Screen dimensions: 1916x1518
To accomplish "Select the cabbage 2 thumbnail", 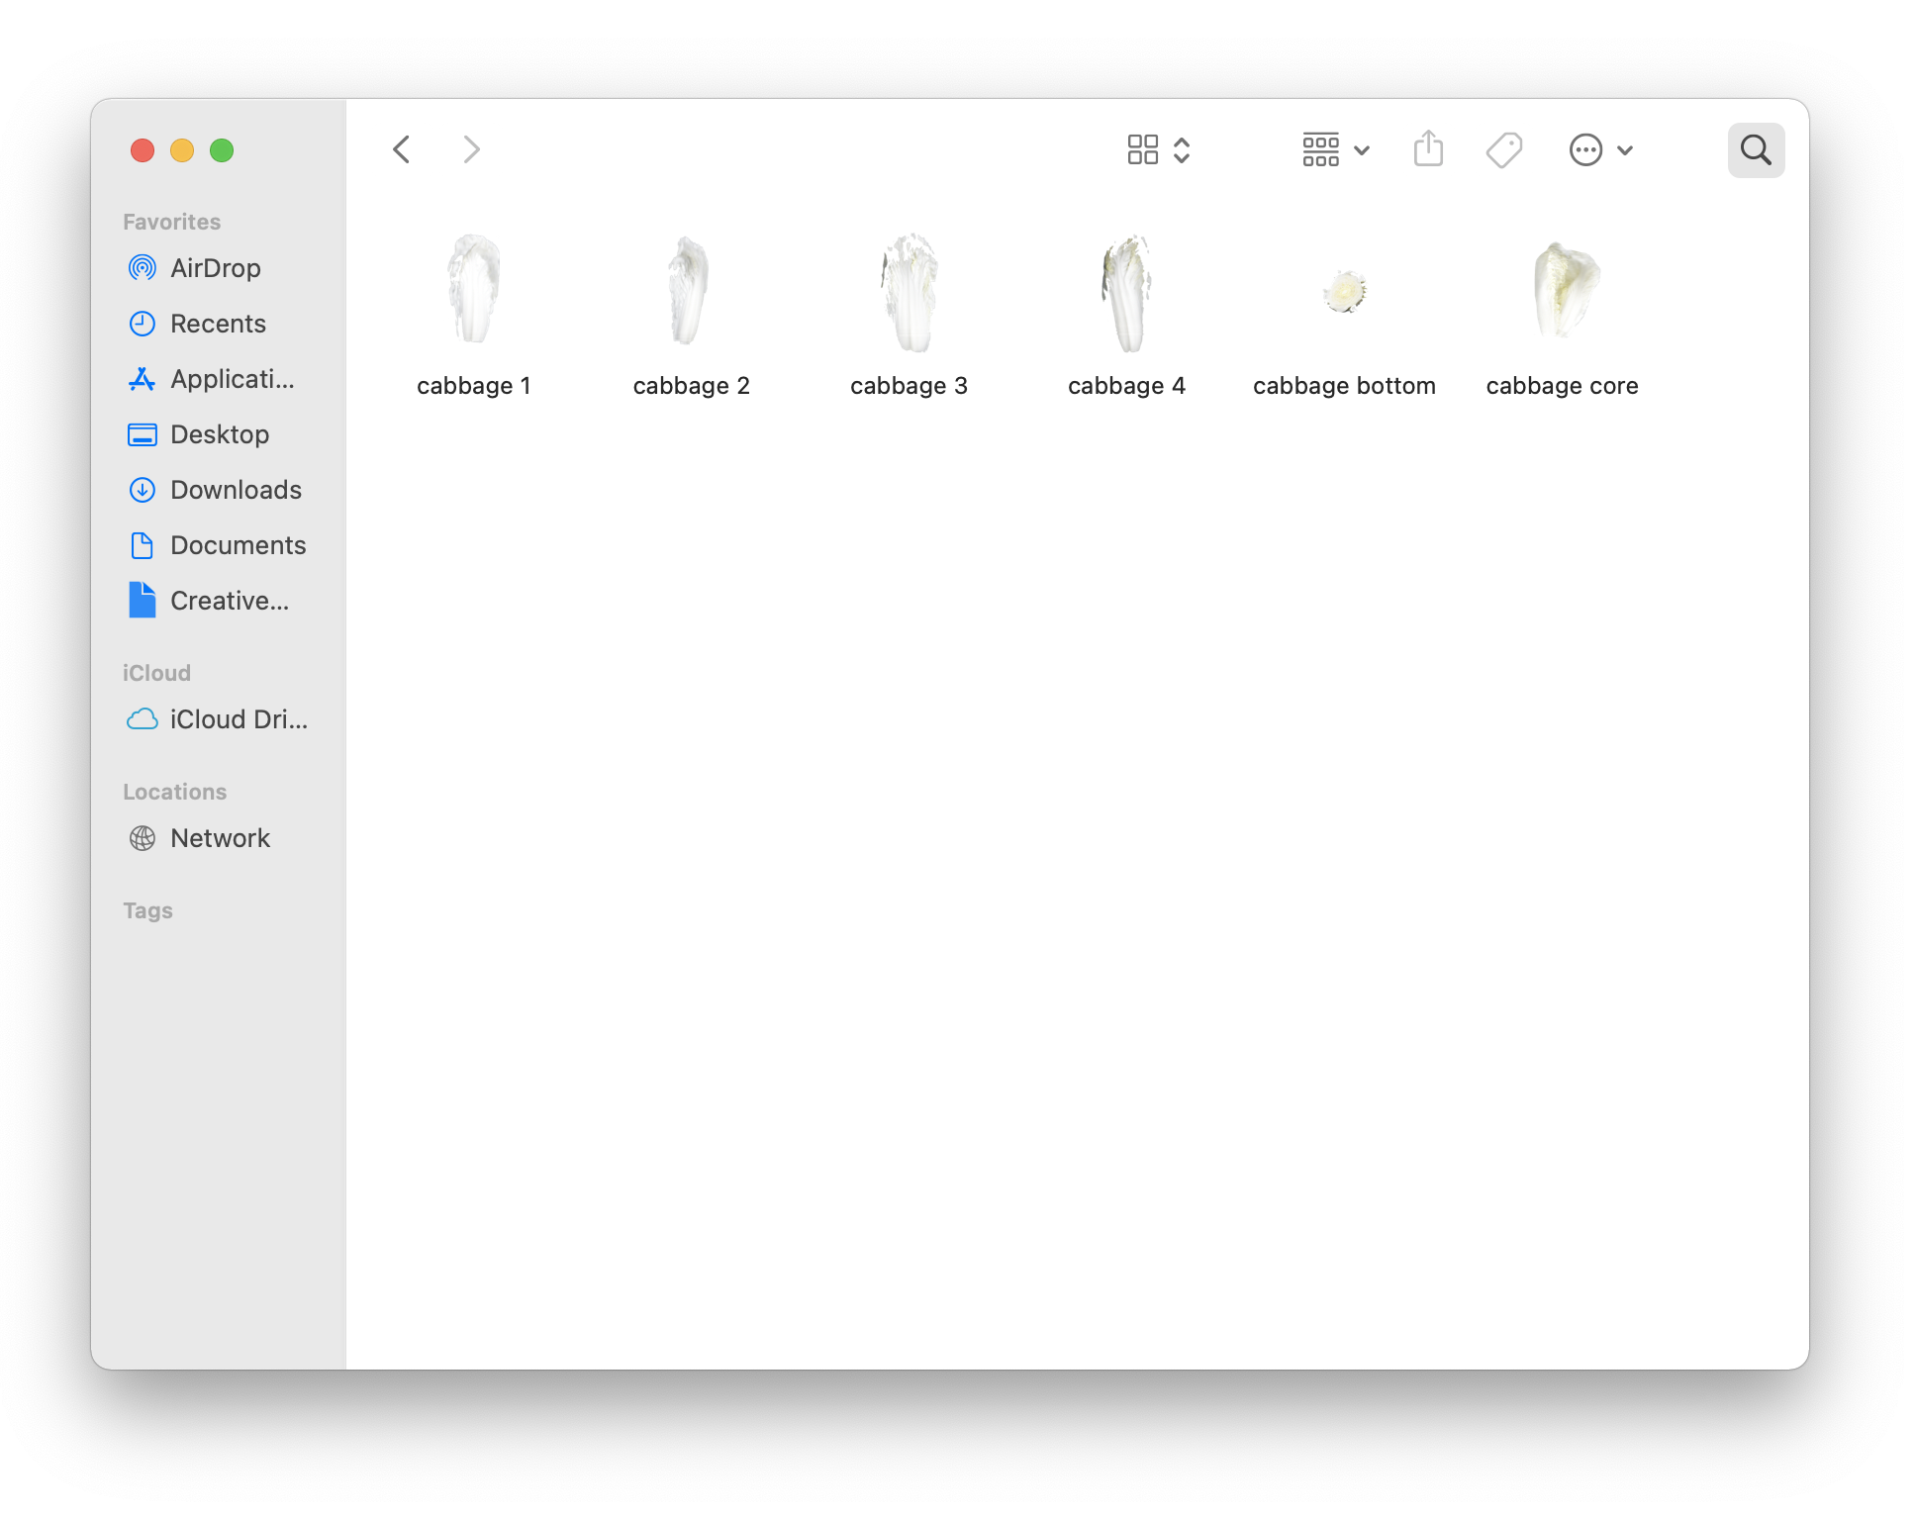I will [x=689, y=290].
